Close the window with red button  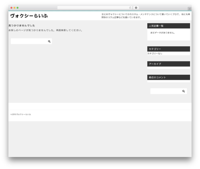click(x=12, y=8)
